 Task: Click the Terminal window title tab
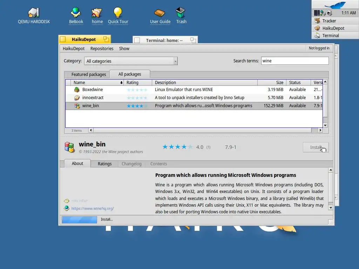[x=165, y=40]
